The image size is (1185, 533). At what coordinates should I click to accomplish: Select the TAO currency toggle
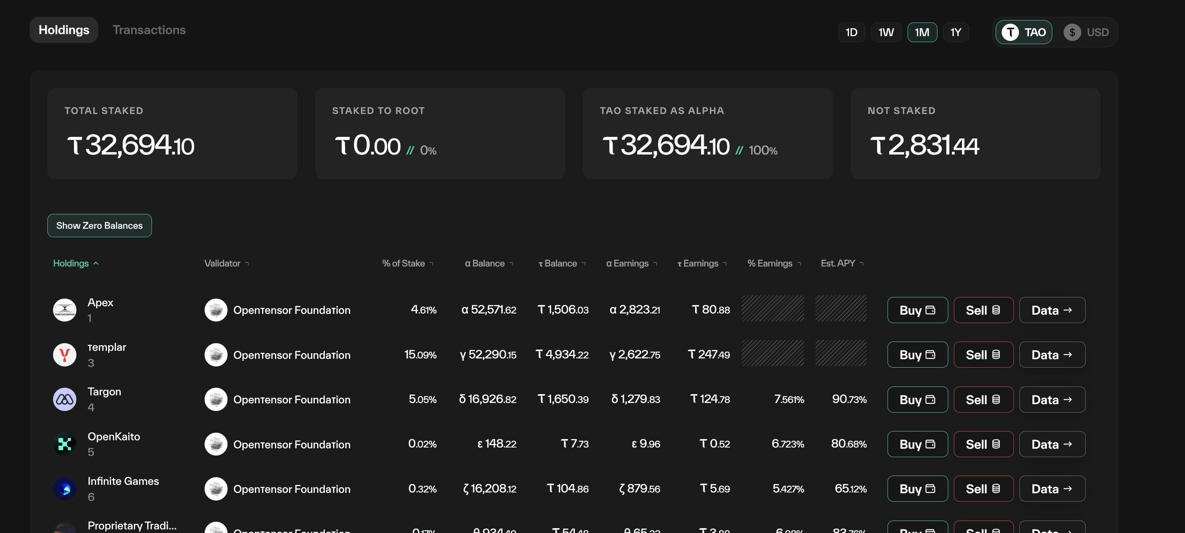[1023, 32]
